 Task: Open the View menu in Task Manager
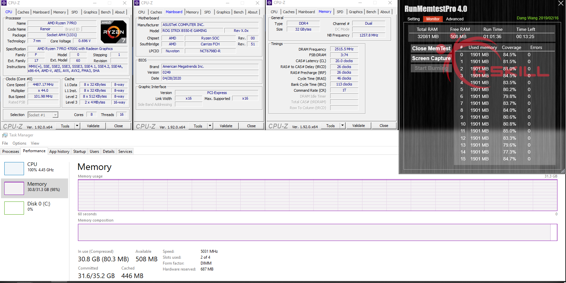pyautogui.click(x=35, y=143)
